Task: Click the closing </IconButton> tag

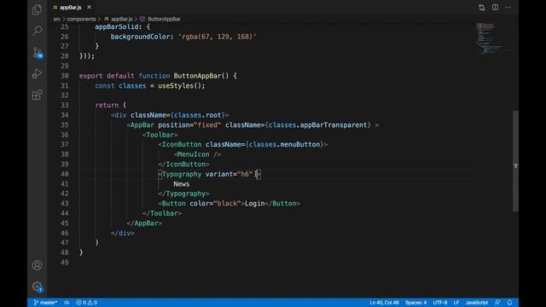Action: 183,164
